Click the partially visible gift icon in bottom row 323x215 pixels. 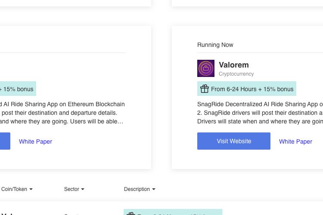[130, 214]
